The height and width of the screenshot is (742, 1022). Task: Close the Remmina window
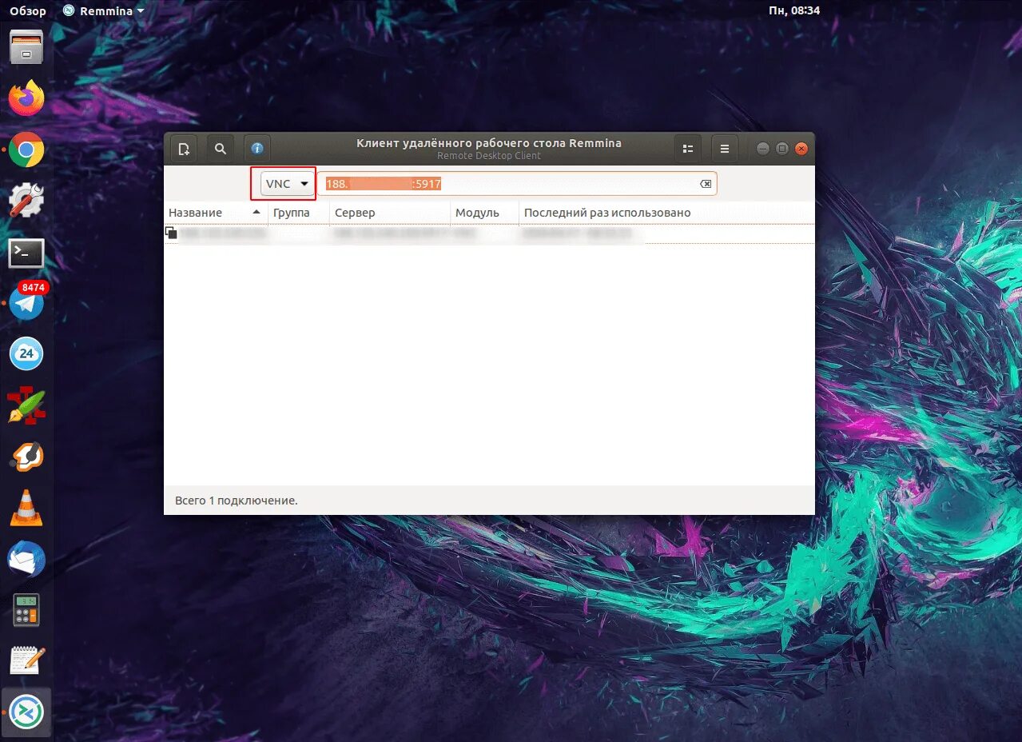[x=801, y=149]
